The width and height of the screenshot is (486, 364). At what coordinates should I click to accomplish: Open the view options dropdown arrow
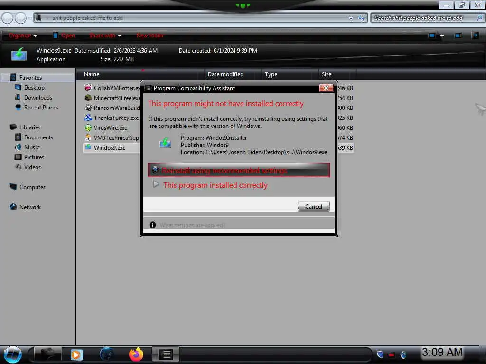[x=442, y=36]
